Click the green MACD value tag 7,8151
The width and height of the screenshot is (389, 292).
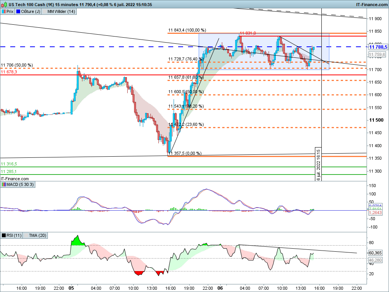pos(375,209)
